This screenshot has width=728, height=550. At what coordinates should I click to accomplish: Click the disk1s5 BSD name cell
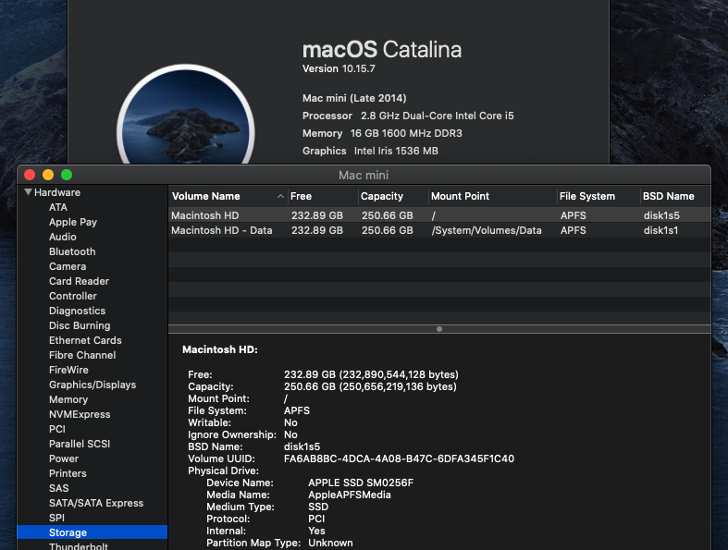[661, 215]
